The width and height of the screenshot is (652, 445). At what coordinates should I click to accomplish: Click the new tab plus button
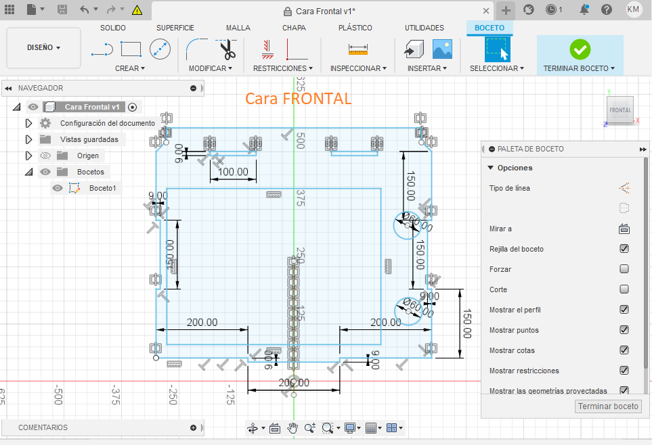pyautogui.click(x=506, y=10)
